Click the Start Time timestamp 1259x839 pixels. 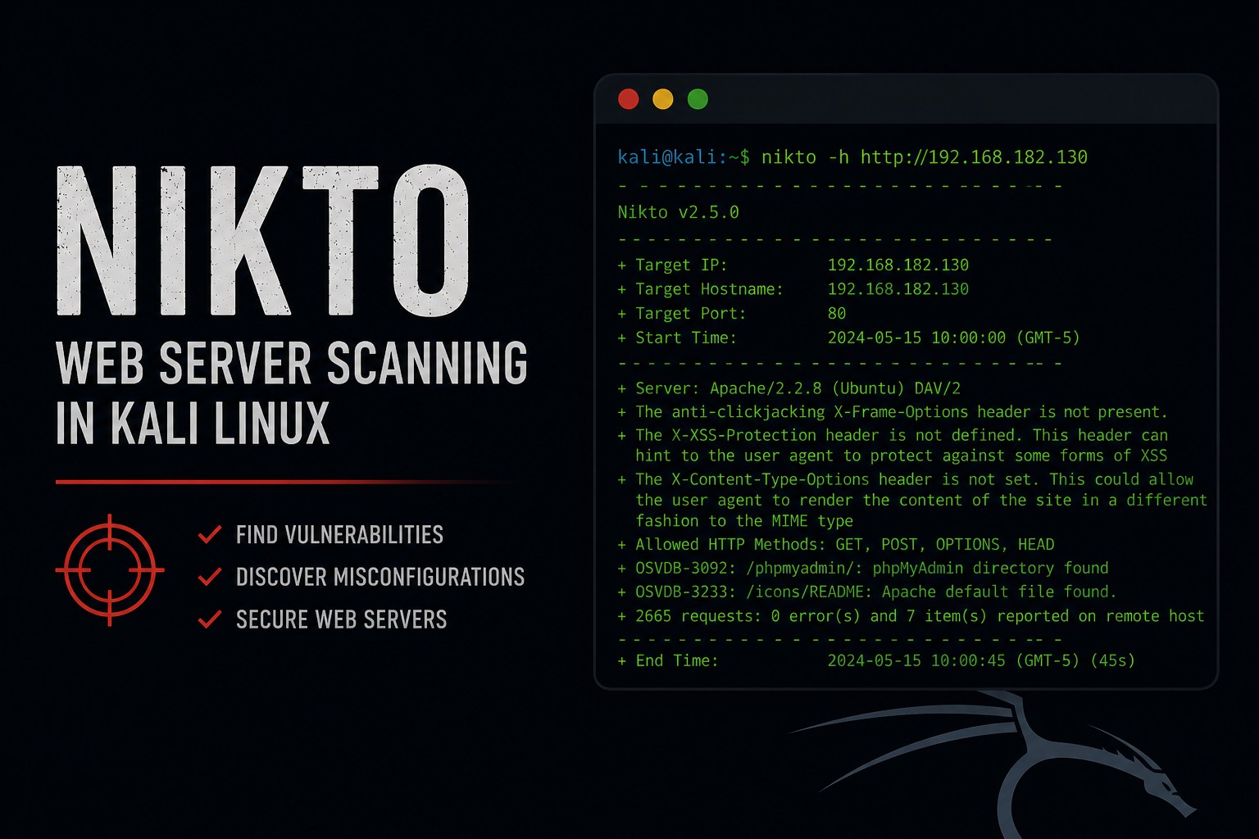point(954,338)
